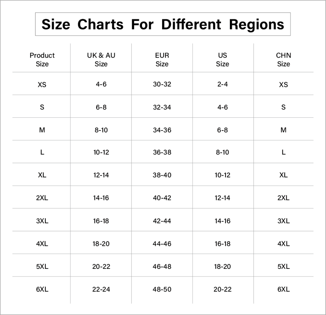Click the Size Charts For Different Regions title
326x315 pixels.
pos(163,24)
